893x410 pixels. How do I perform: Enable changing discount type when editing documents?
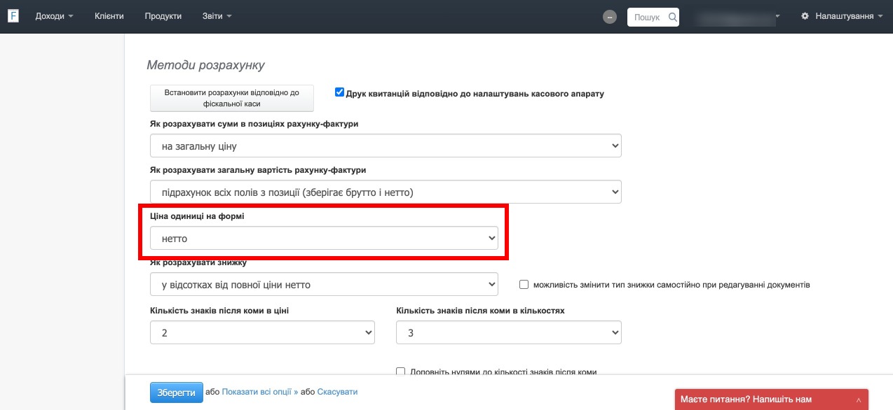pos(524,285)
